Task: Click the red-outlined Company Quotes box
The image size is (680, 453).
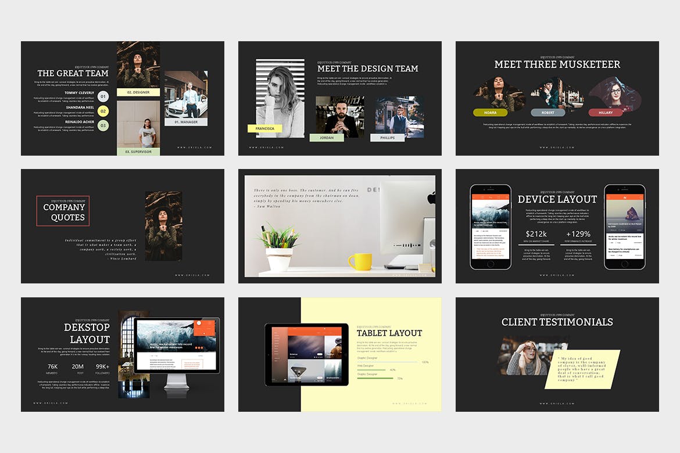Action: 63,211
